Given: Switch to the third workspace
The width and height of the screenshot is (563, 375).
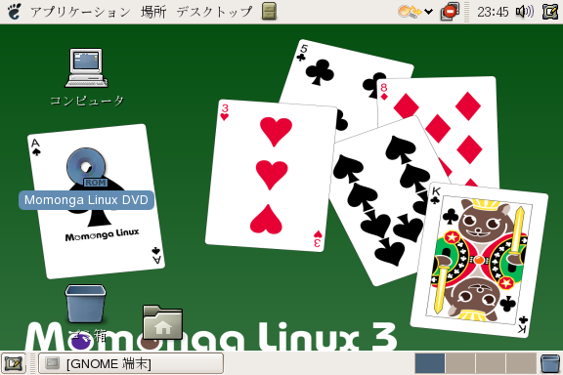Looking at the screenshot, I should [491, 363].
